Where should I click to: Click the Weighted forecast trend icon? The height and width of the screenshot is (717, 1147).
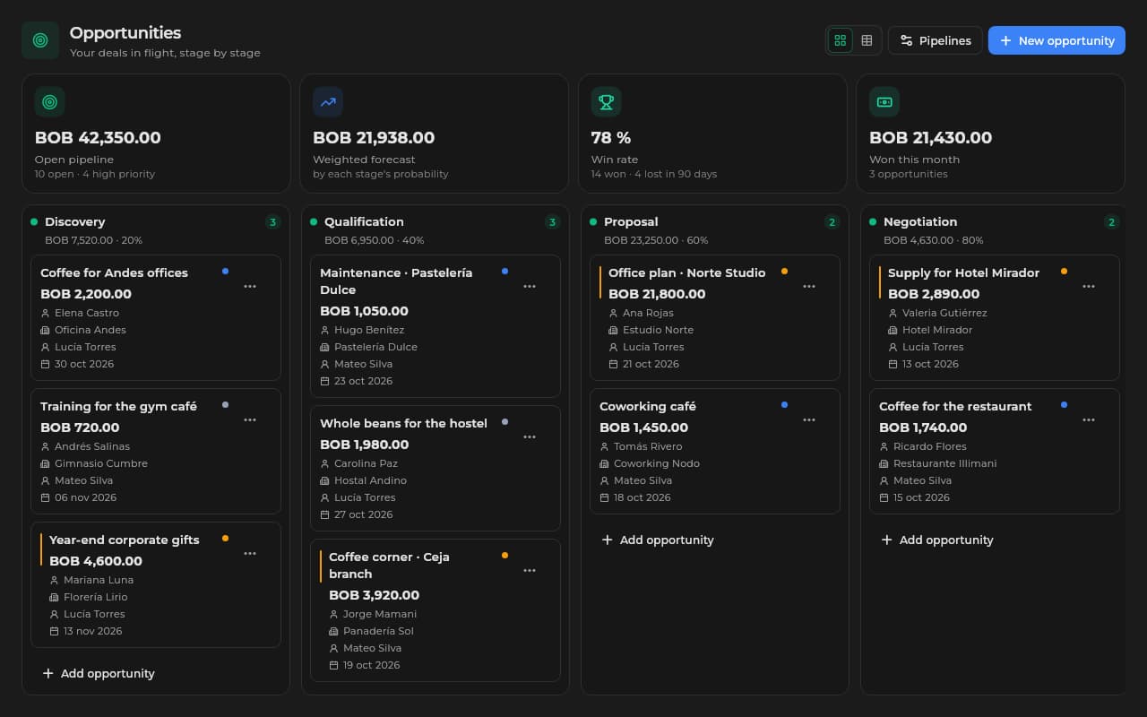[328, 102]
